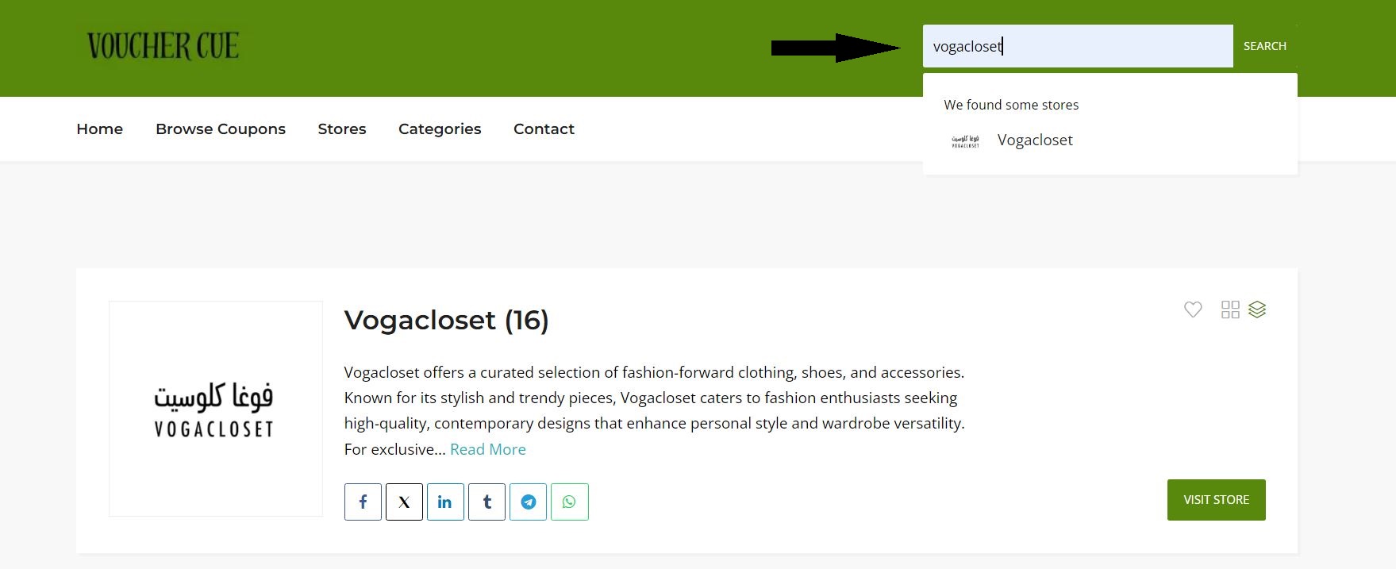Open the Categories menu

tap(440, 129)
